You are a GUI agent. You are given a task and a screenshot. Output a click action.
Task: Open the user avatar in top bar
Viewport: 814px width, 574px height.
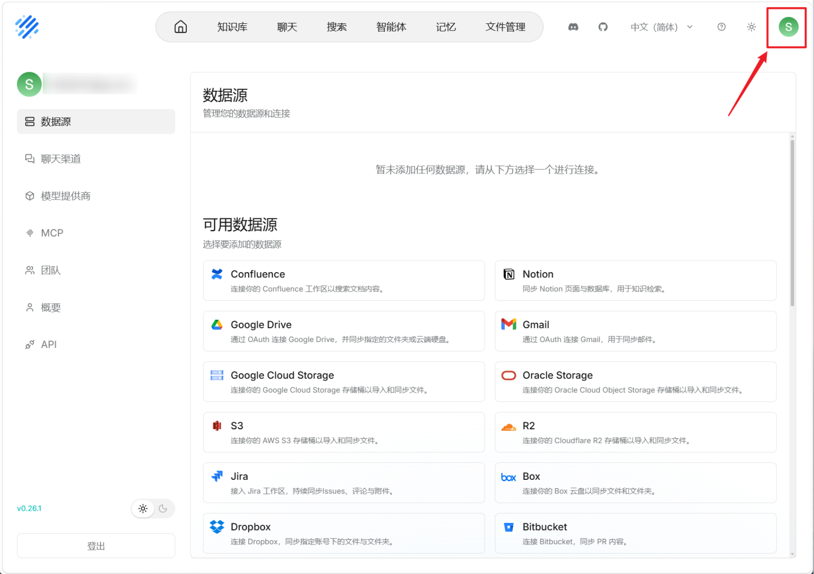click(x=789, y=27)
